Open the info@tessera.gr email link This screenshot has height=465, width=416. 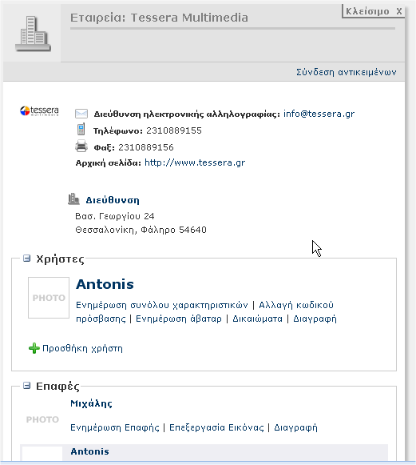coord(319,114)
